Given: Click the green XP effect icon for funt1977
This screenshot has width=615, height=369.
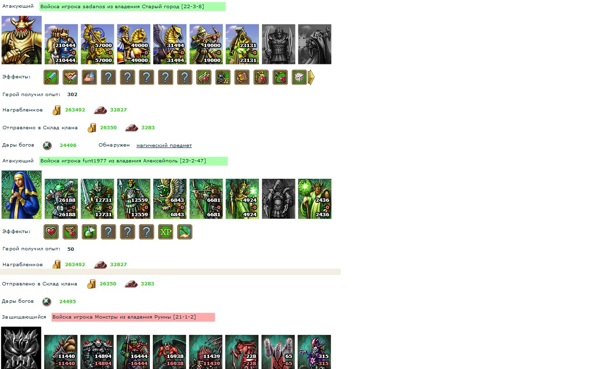Looking at the screenshot, I should click(166, 232).
